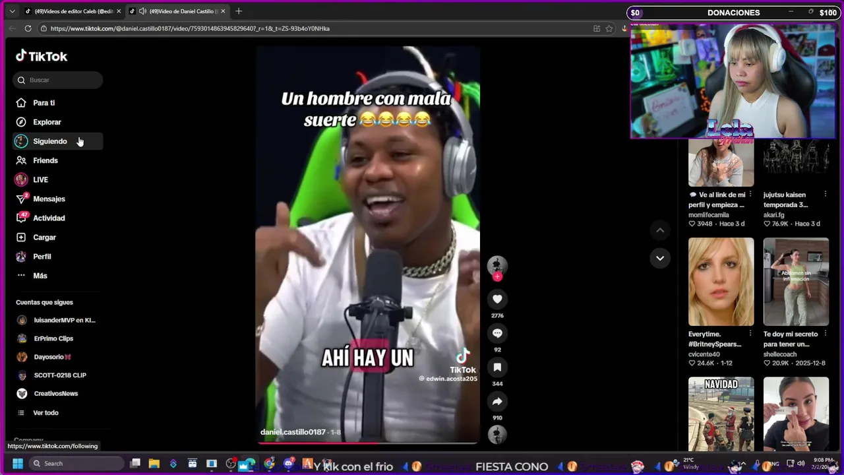Screen dimensions: 844x475
Task: Open momlifecamila author link
Action: pyautogui.click(x=709, y=215)
